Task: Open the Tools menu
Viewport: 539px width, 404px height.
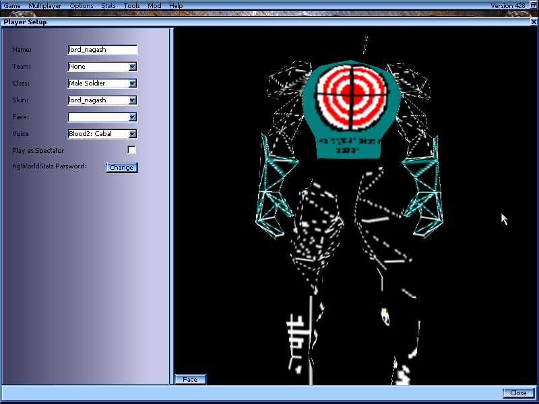Action: click(x=131, y=5)
